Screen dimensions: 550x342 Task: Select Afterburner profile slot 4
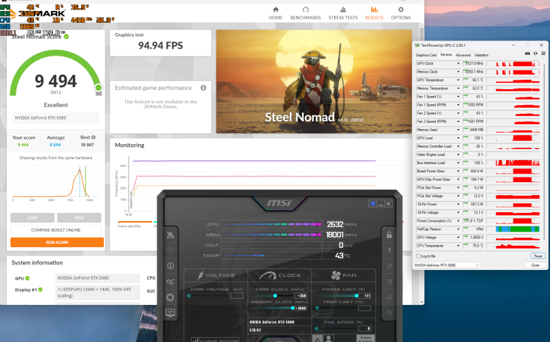tap(389, 297)
